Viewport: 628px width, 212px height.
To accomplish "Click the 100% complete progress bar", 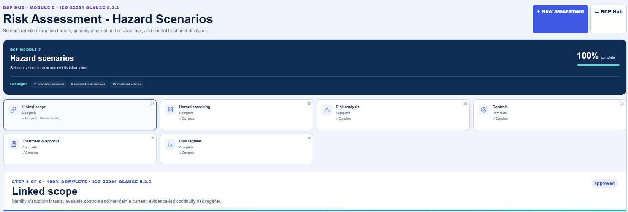I will click(598, 65).
